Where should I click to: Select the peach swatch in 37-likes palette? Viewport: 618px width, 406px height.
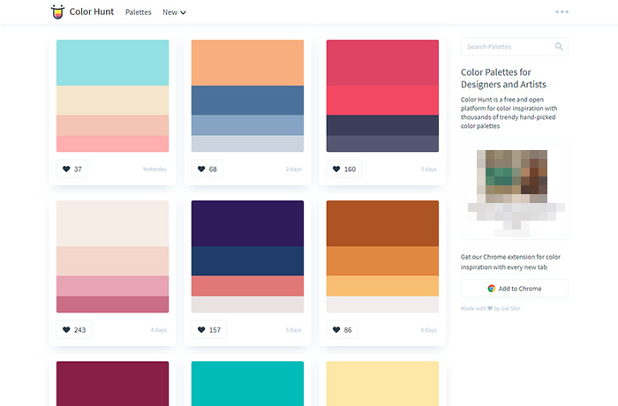[113, 125]
